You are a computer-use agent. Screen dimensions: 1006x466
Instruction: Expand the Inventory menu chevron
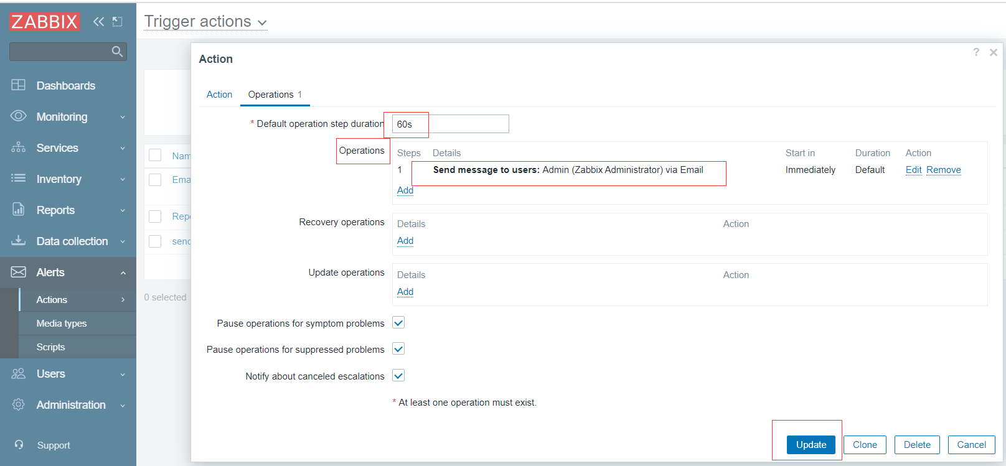tap(123, 179)
